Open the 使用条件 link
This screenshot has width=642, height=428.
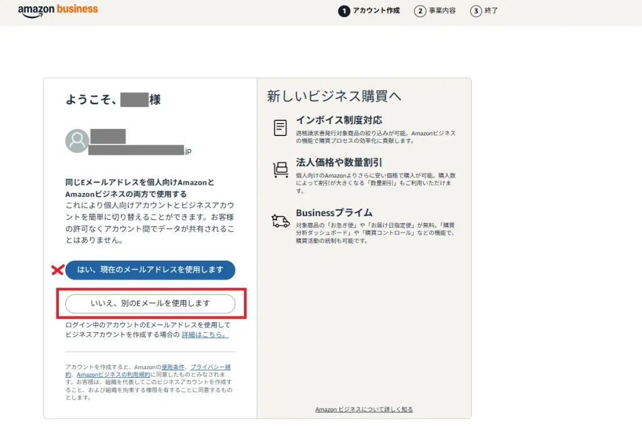173,367
